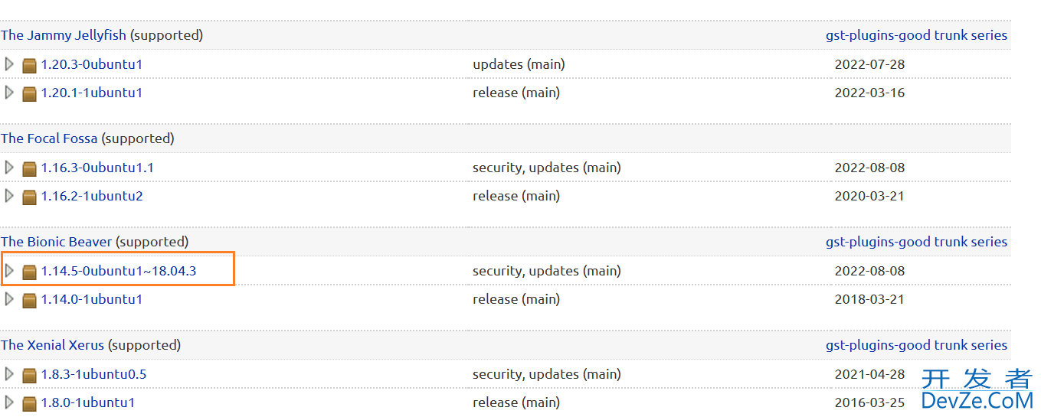Click package icon beside 1.14.0-1ubuntu1
Viewport: 1041px width, 417px height.
tap(30, 300)
